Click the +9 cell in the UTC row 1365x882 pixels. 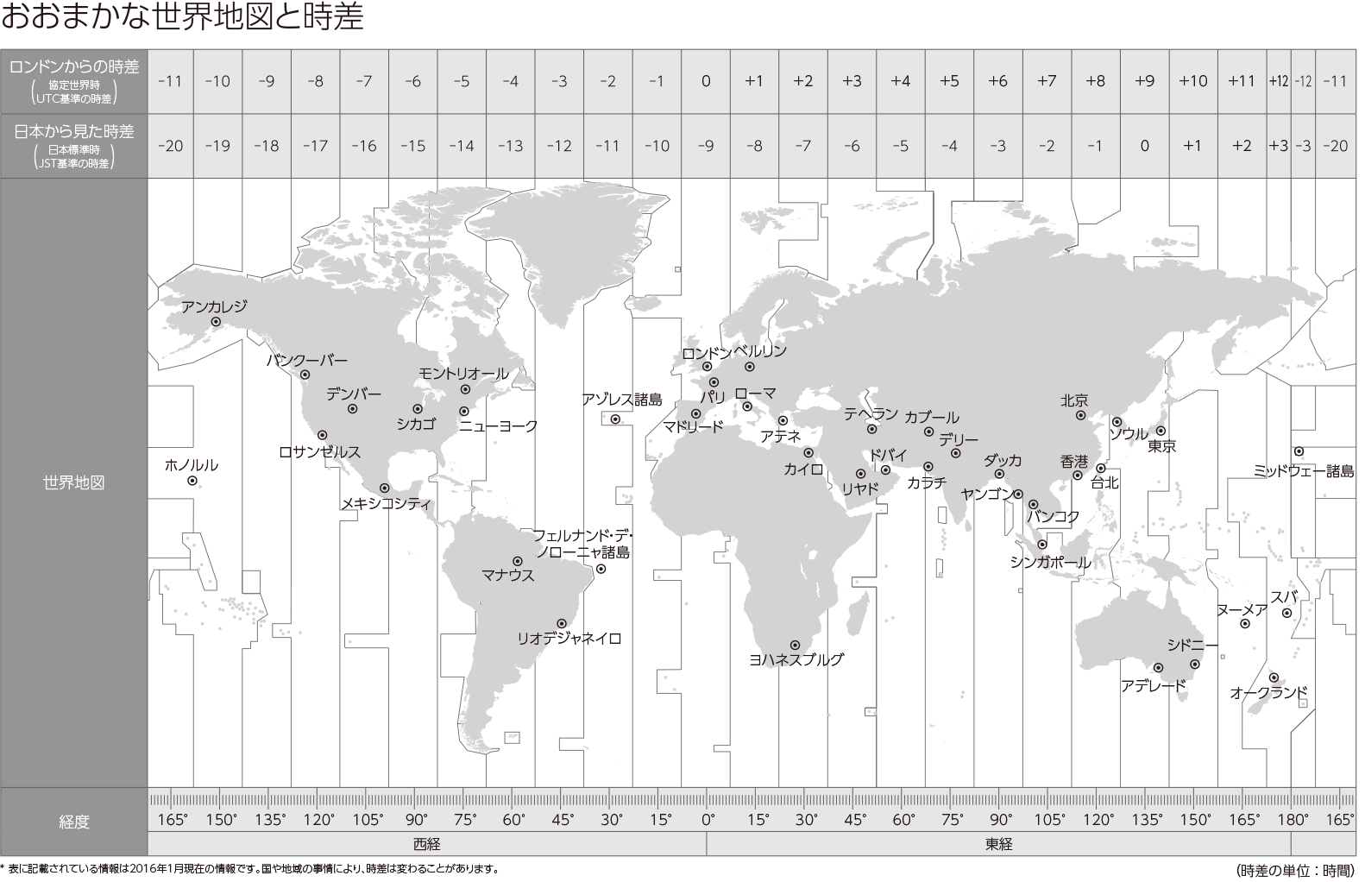click(1144, 81)
